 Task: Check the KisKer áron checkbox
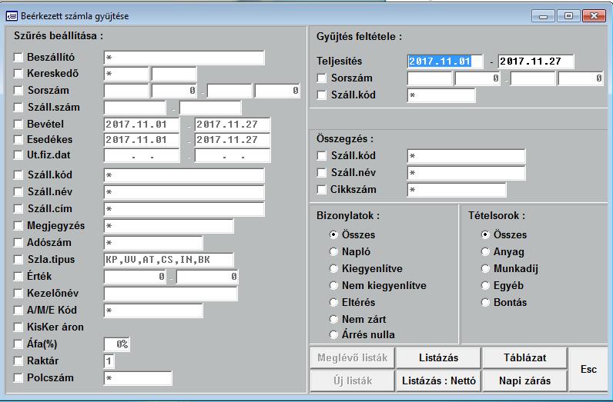(18, 327)
